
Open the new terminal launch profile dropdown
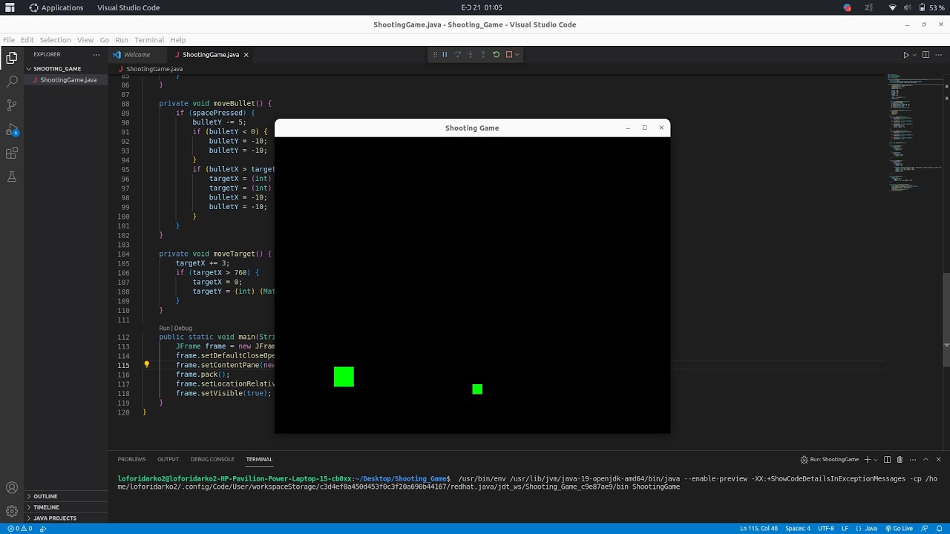(876, 460)
